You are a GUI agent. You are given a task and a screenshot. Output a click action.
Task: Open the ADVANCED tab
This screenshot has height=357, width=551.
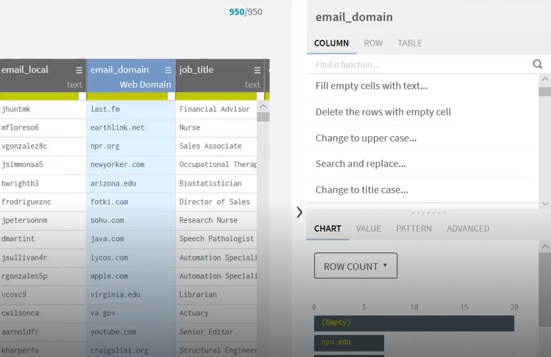pos(468,229)
